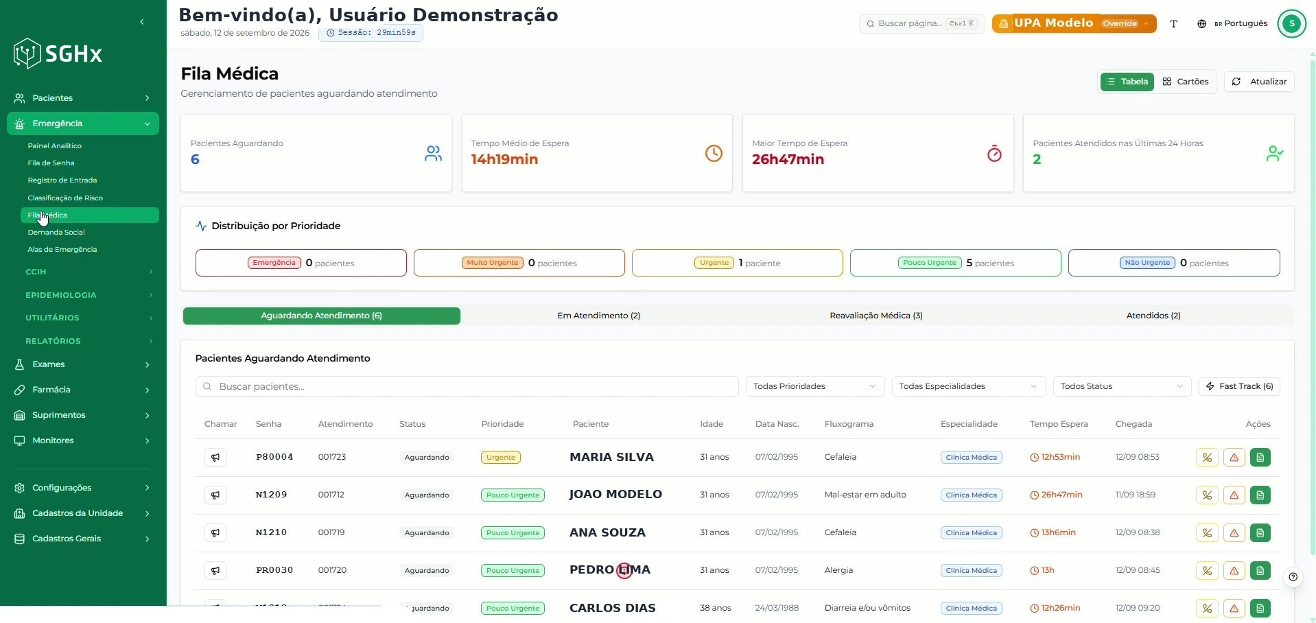This screenshot has width=1316, height=623.
Task: Open green document icon for ANA SOUZA
Action: pyautogui.click(x=1260, y=533)
